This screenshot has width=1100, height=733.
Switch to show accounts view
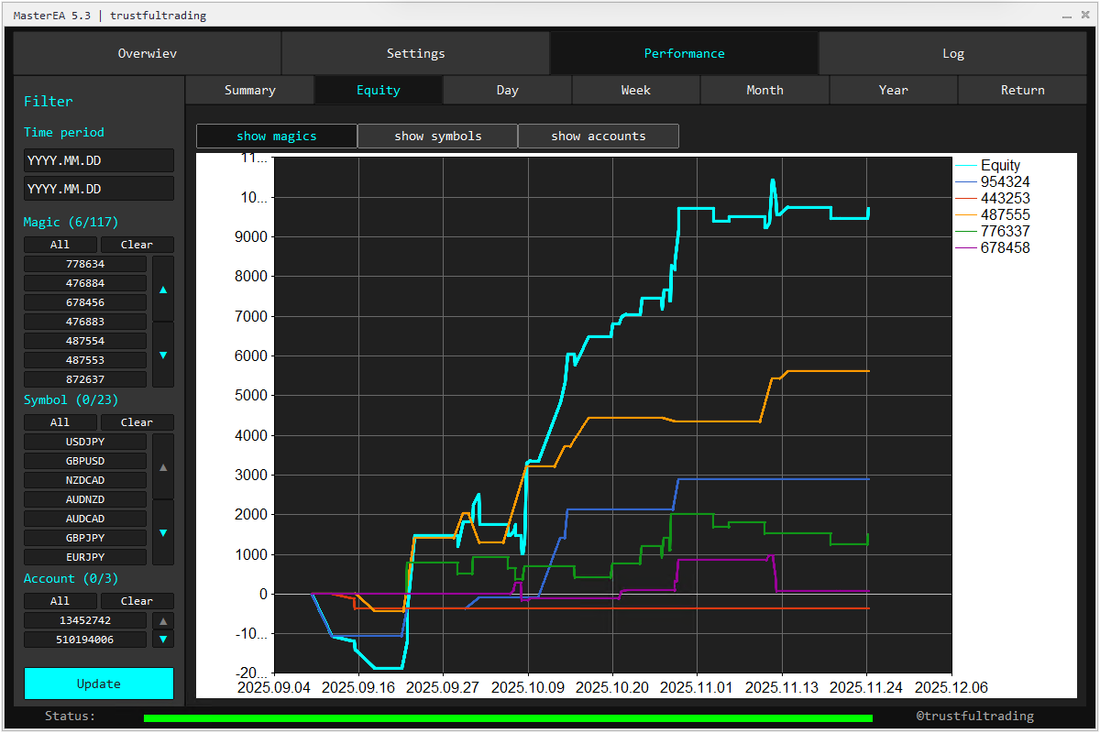point(598,137)
